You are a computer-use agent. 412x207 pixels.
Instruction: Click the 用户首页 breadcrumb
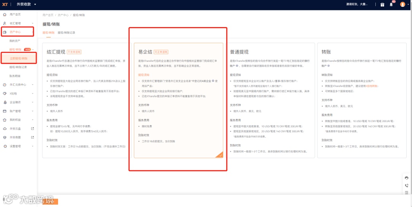(48, 15)
